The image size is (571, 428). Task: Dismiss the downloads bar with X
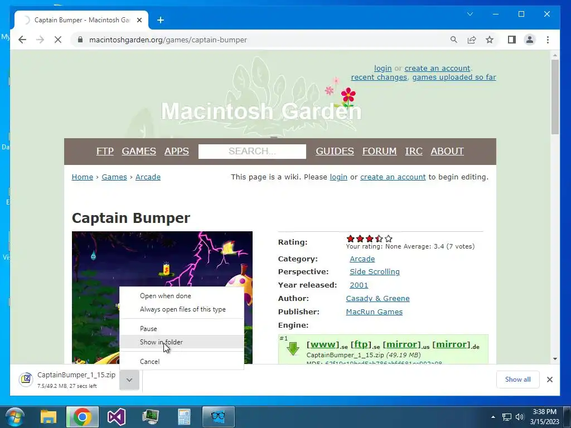(x=549, y=380)
